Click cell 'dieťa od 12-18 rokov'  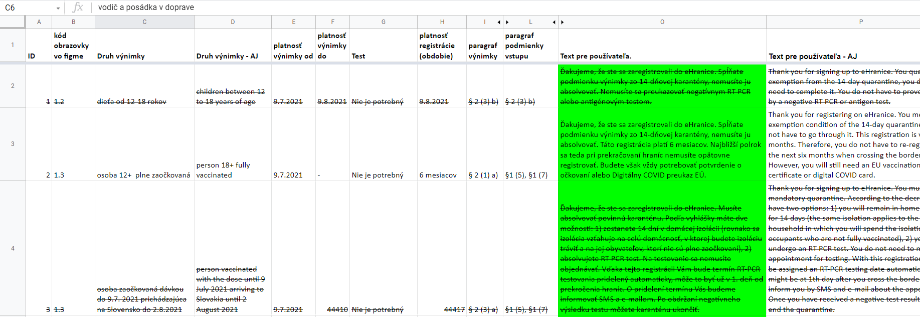tap(145, 86)
